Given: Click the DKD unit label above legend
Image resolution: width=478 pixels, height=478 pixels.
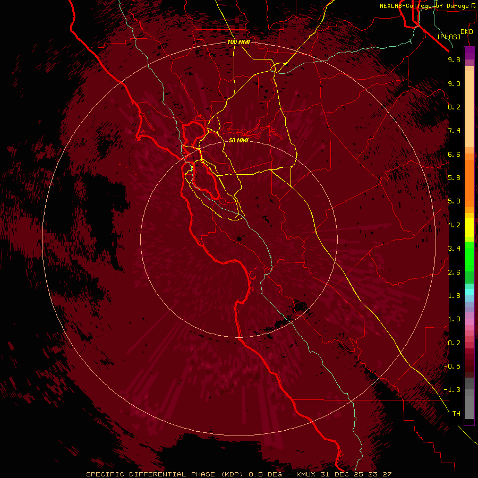Looking at the screenshot, I should pos(467,31).
